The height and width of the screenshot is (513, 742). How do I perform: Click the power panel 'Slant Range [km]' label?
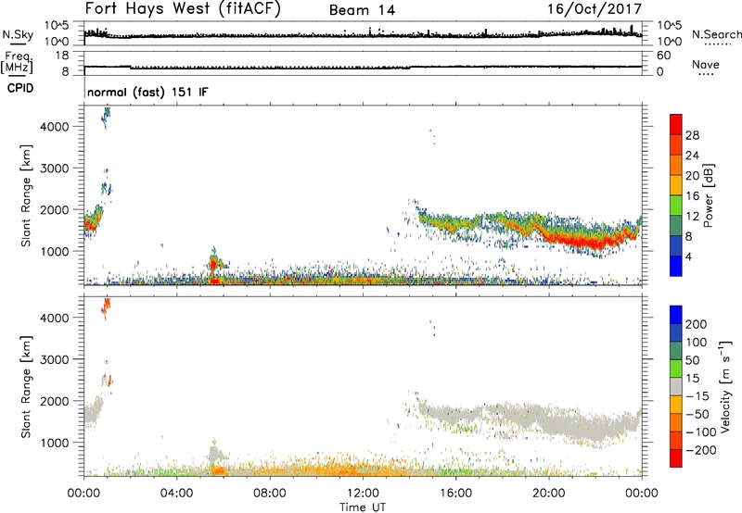[26, 195]
